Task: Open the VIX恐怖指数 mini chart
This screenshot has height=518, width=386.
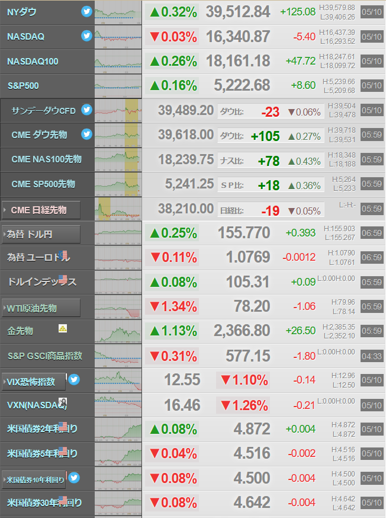Action: pyautogui.click(x=118, y=380)
